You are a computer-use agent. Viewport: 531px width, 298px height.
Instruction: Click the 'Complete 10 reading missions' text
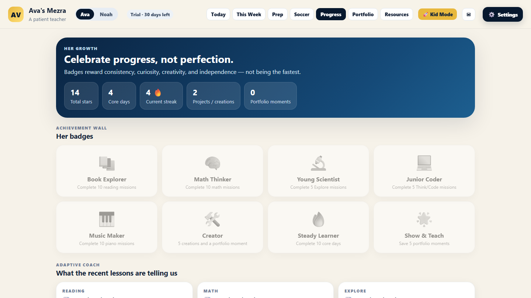click(x=107, y=187)
